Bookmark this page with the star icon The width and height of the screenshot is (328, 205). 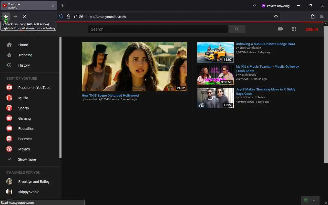pyautogui.click(x=276, y=16)
